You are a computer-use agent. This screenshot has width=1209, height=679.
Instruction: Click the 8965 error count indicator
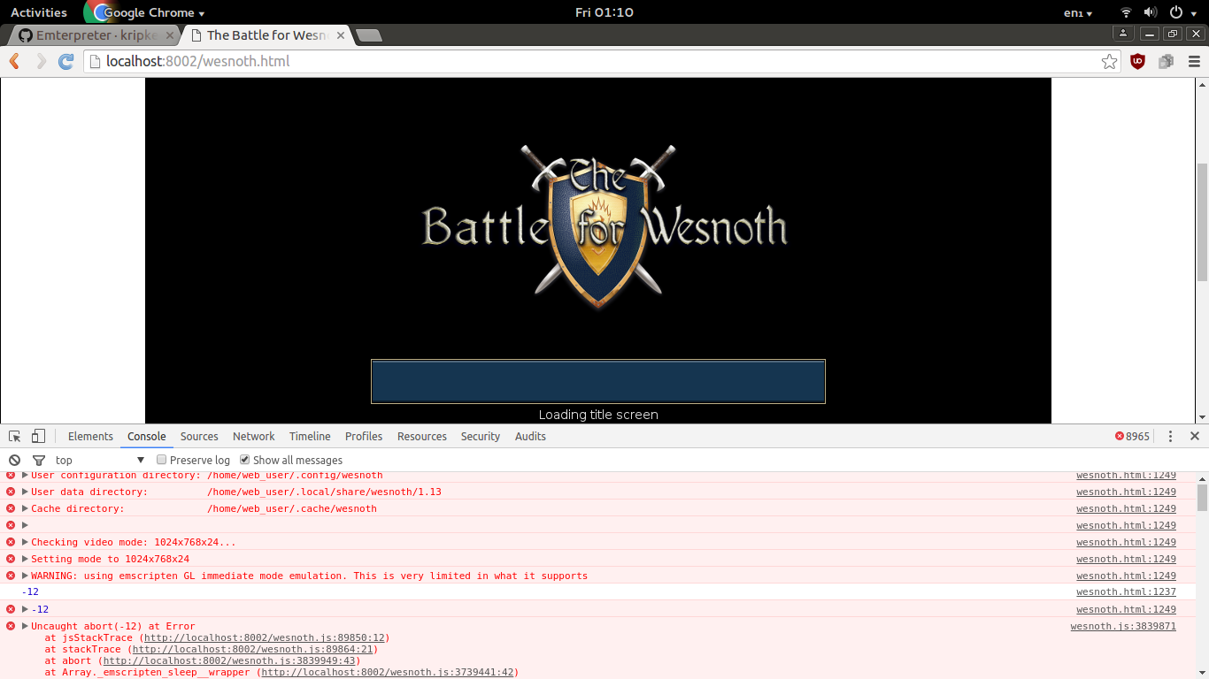click(1132, 436)
